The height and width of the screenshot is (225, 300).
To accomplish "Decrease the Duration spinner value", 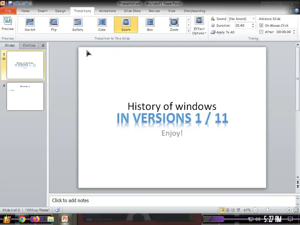I will coord(253,27).
